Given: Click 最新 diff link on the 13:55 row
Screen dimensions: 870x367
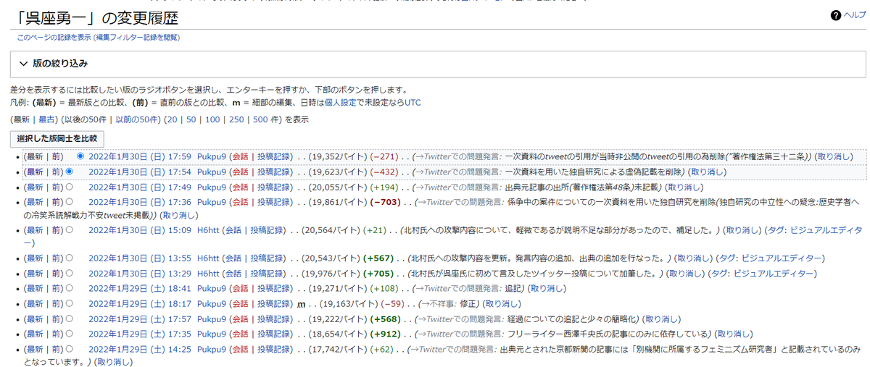Looking at the screenshot, I should pos(36,258).
